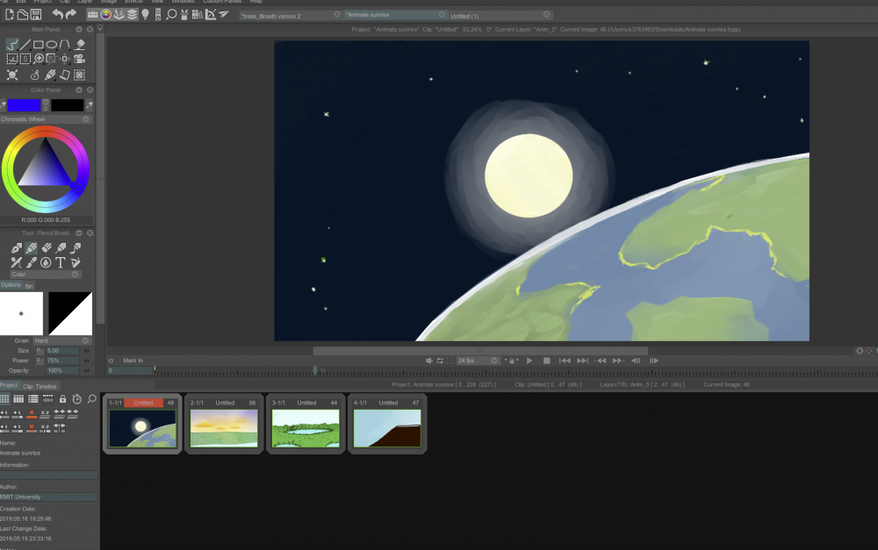Collapse the Main Panel with its arrow button
Screen dimensions: 878x550
click(x=79, y=29)
